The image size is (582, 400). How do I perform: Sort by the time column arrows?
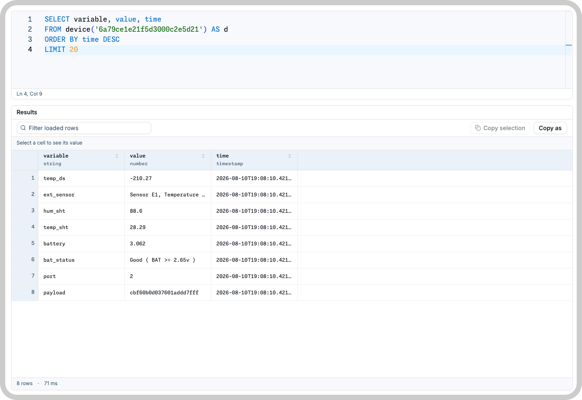(290, 156)
